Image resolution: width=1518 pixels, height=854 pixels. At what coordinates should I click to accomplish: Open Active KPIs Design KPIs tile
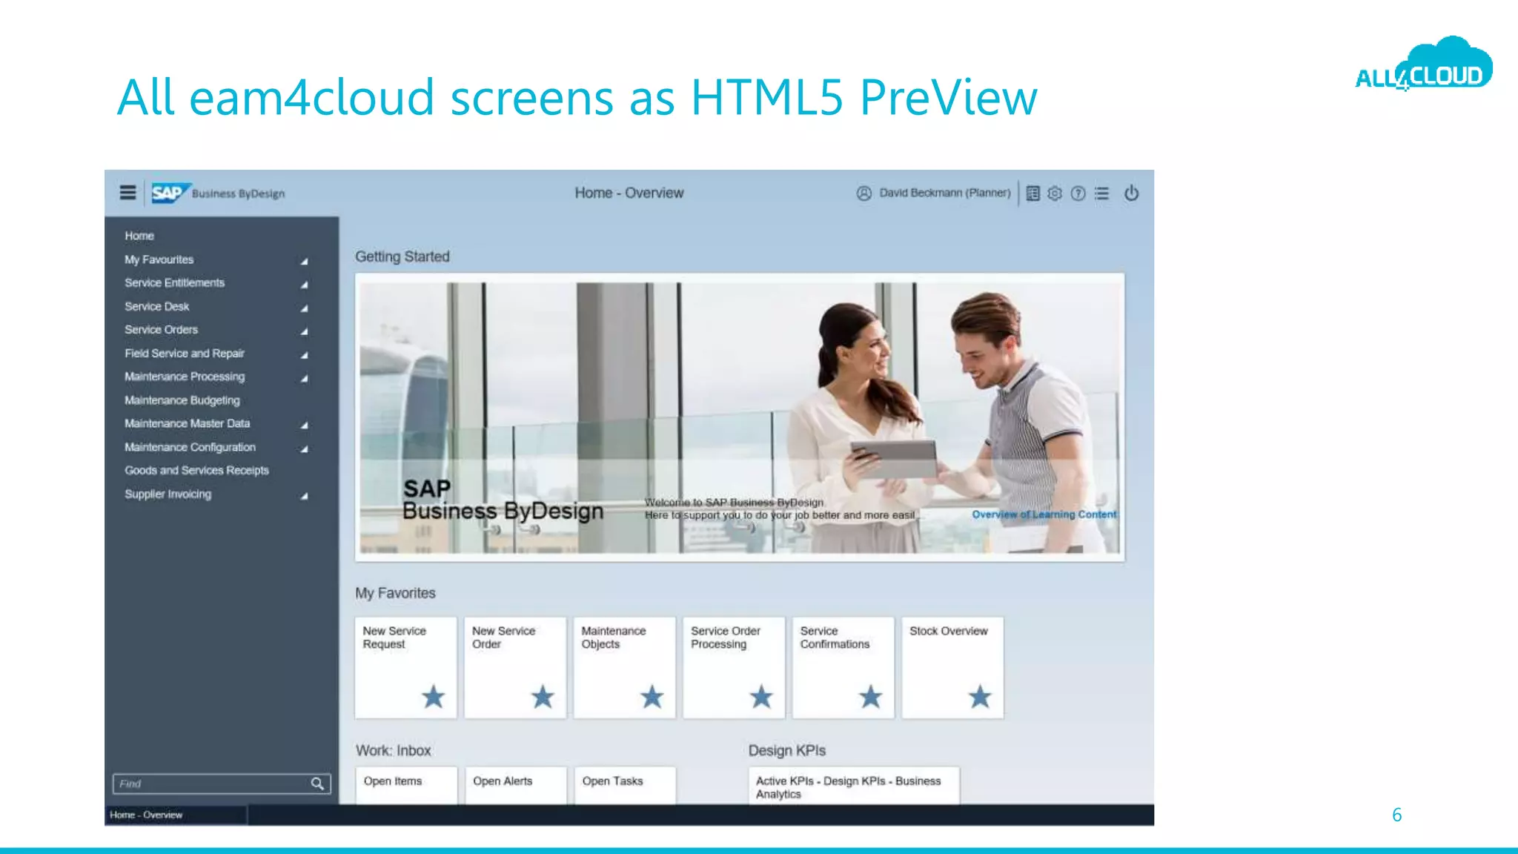854,786
